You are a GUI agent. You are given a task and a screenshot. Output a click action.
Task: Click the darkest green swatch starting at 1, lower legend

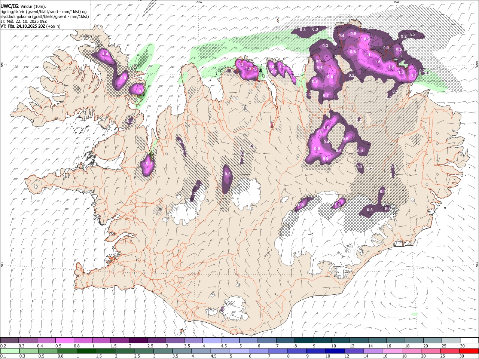pos(86,351)
